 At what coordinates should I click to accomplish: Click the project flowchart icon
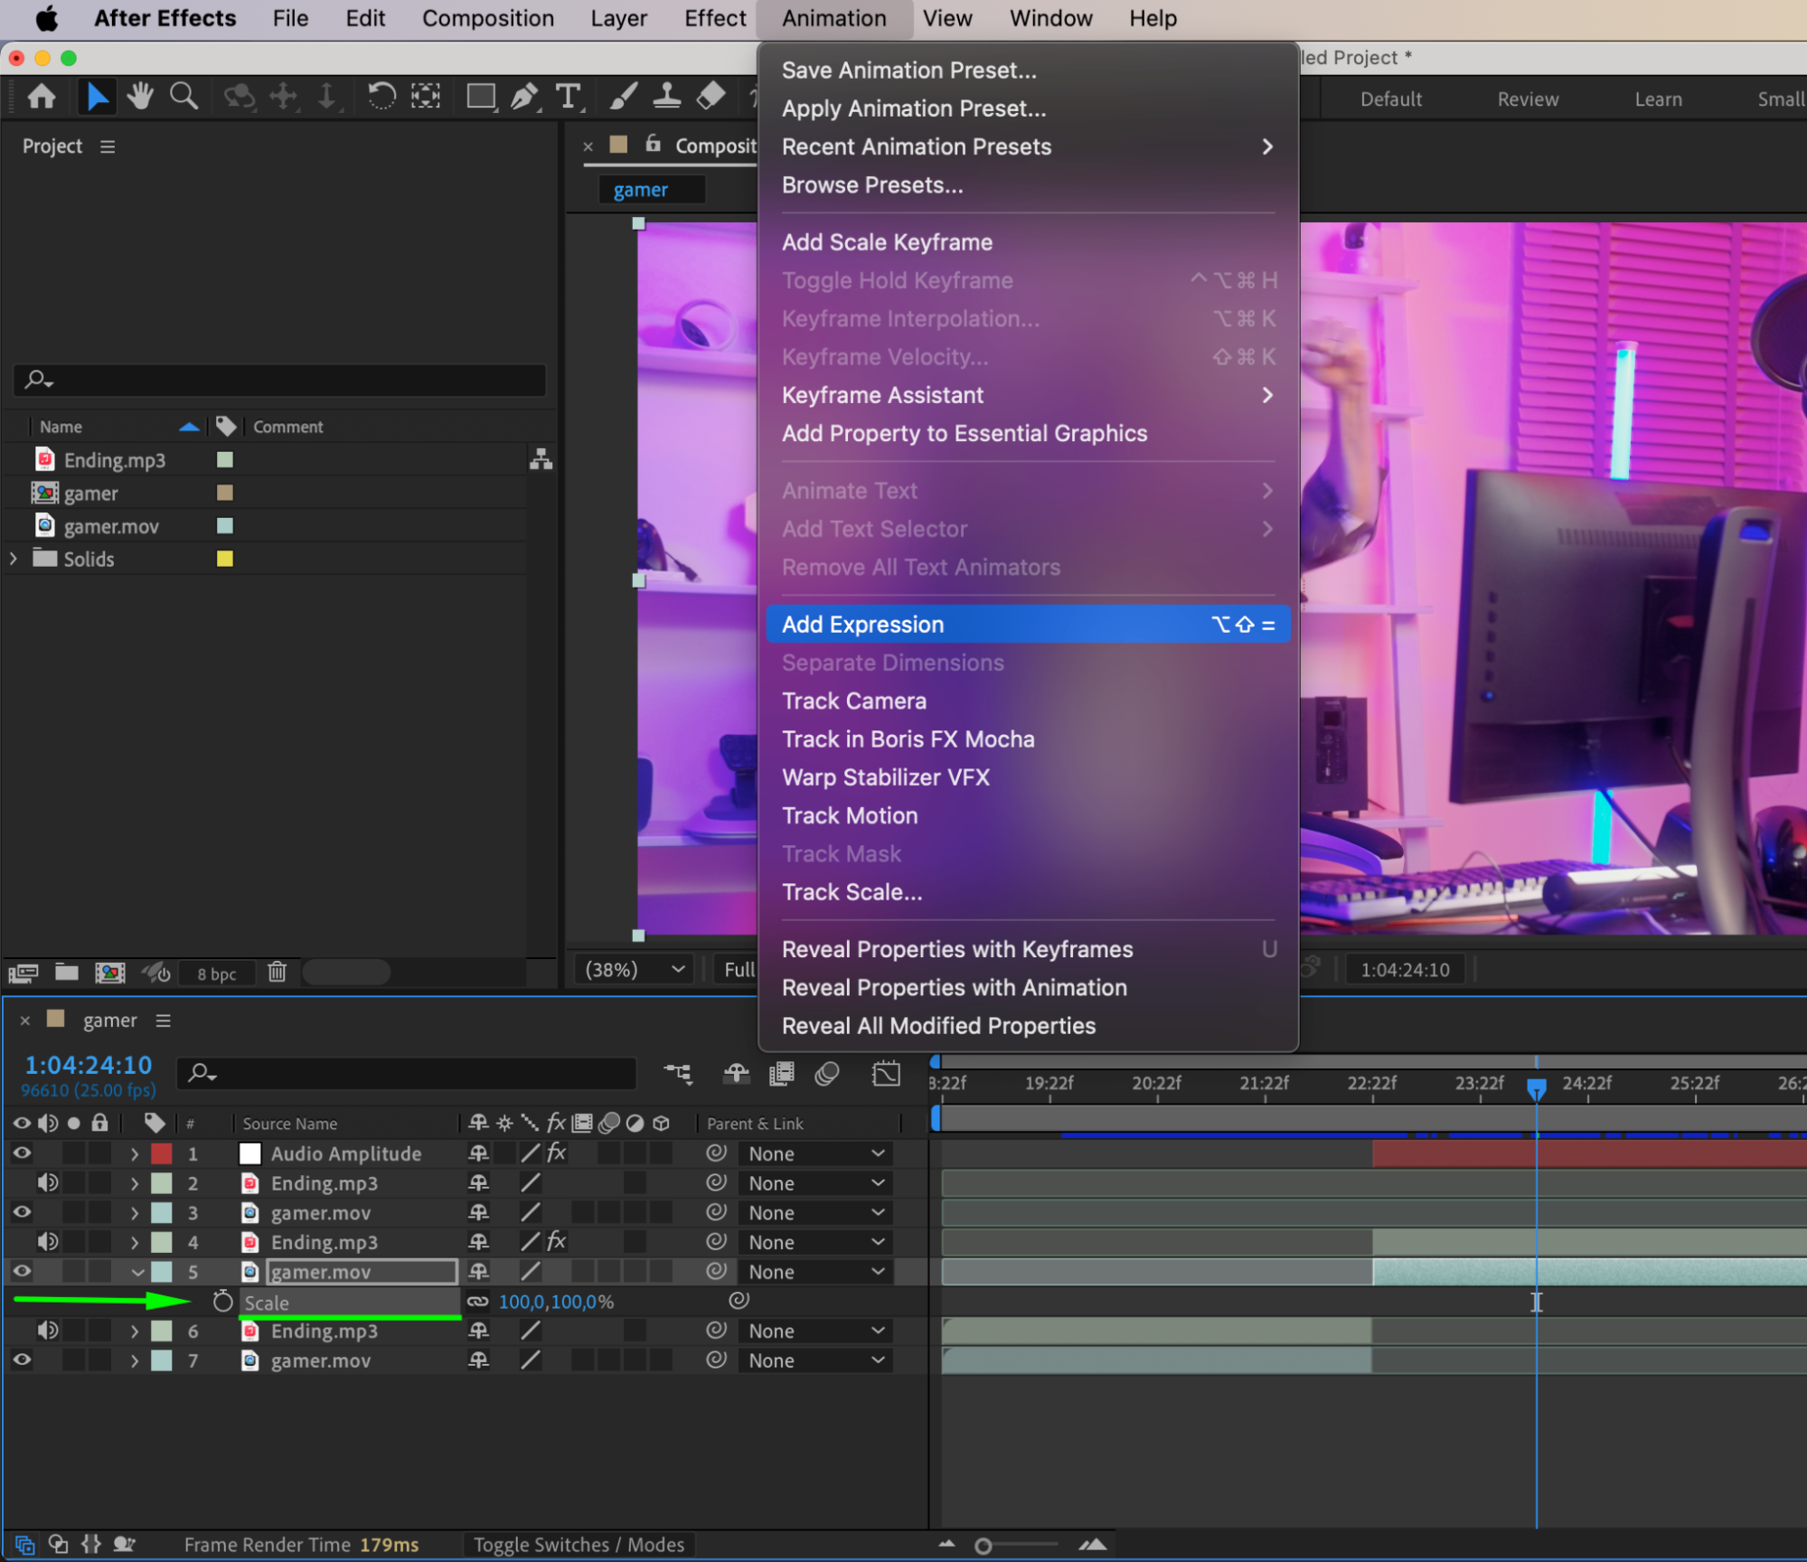[541, 459]
